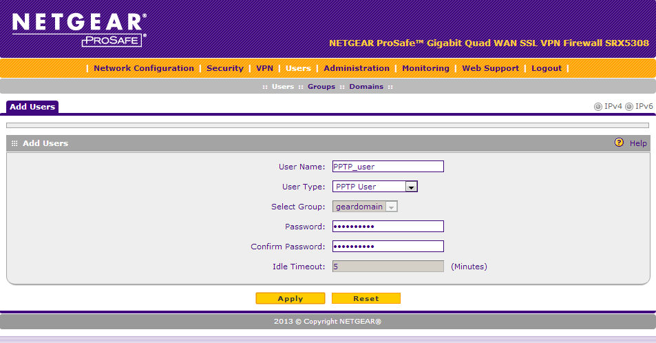The height and width of the screenshot is (343, 656).
Task: Click the Confirm Password input field
Action: pyautogui.click(x=388, y=247)
